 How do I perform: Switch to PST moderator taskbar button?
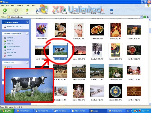(x=43, y=111)
